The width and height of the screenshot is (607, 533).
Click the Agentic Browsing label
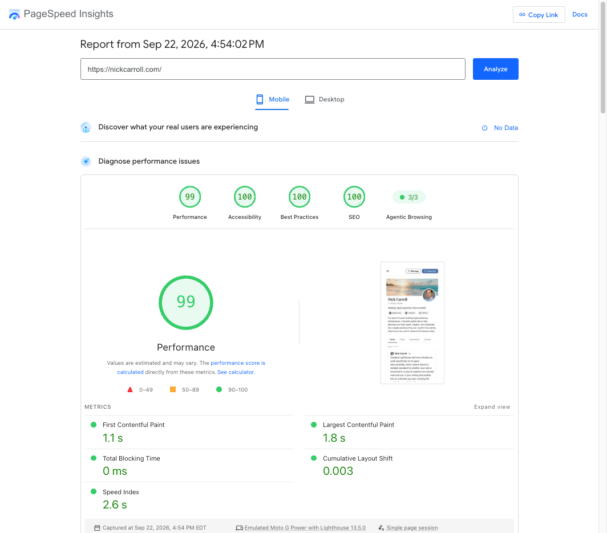coord(409,217)
